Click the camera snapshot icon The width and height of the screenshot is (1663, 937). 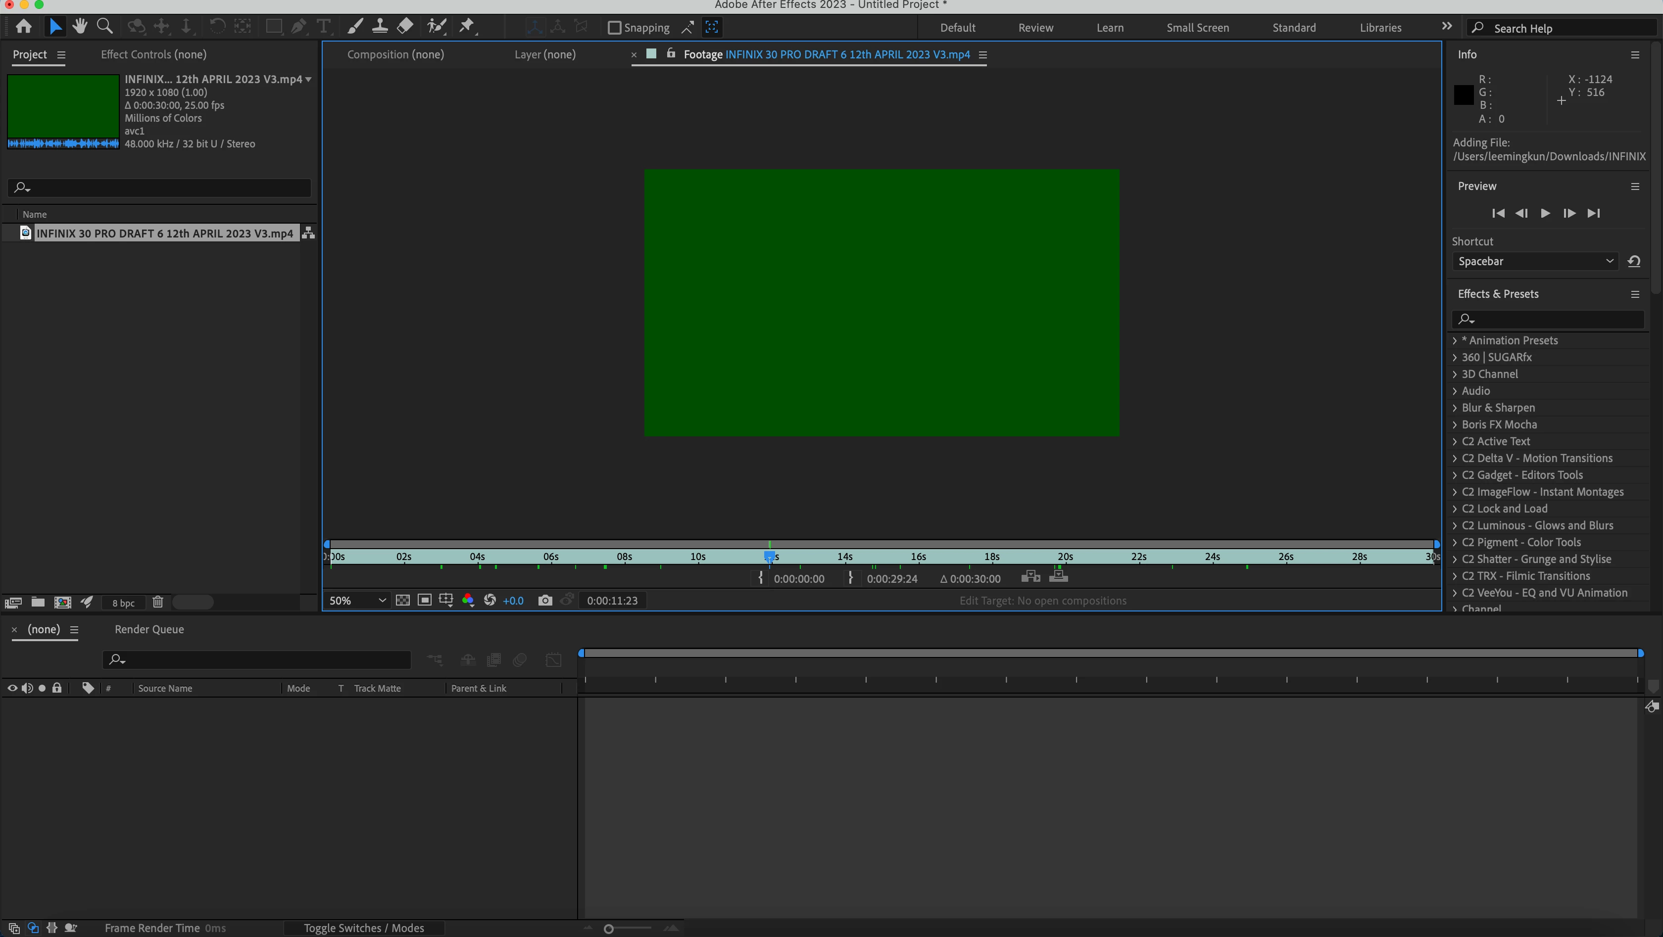click(545, 601)
